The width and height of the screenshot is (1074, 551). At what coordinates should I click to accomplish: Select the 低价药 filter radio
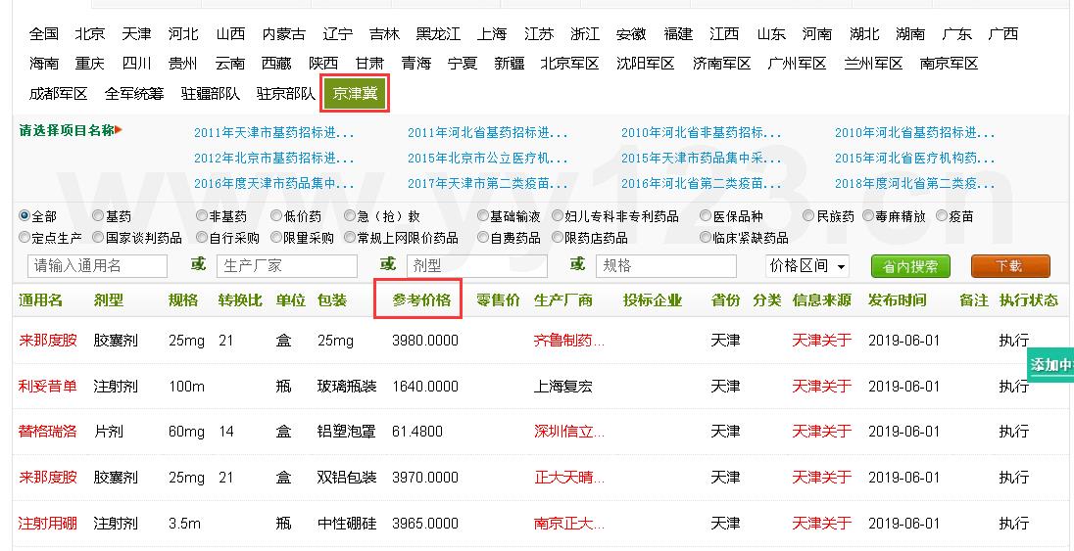tap(276, 216)
